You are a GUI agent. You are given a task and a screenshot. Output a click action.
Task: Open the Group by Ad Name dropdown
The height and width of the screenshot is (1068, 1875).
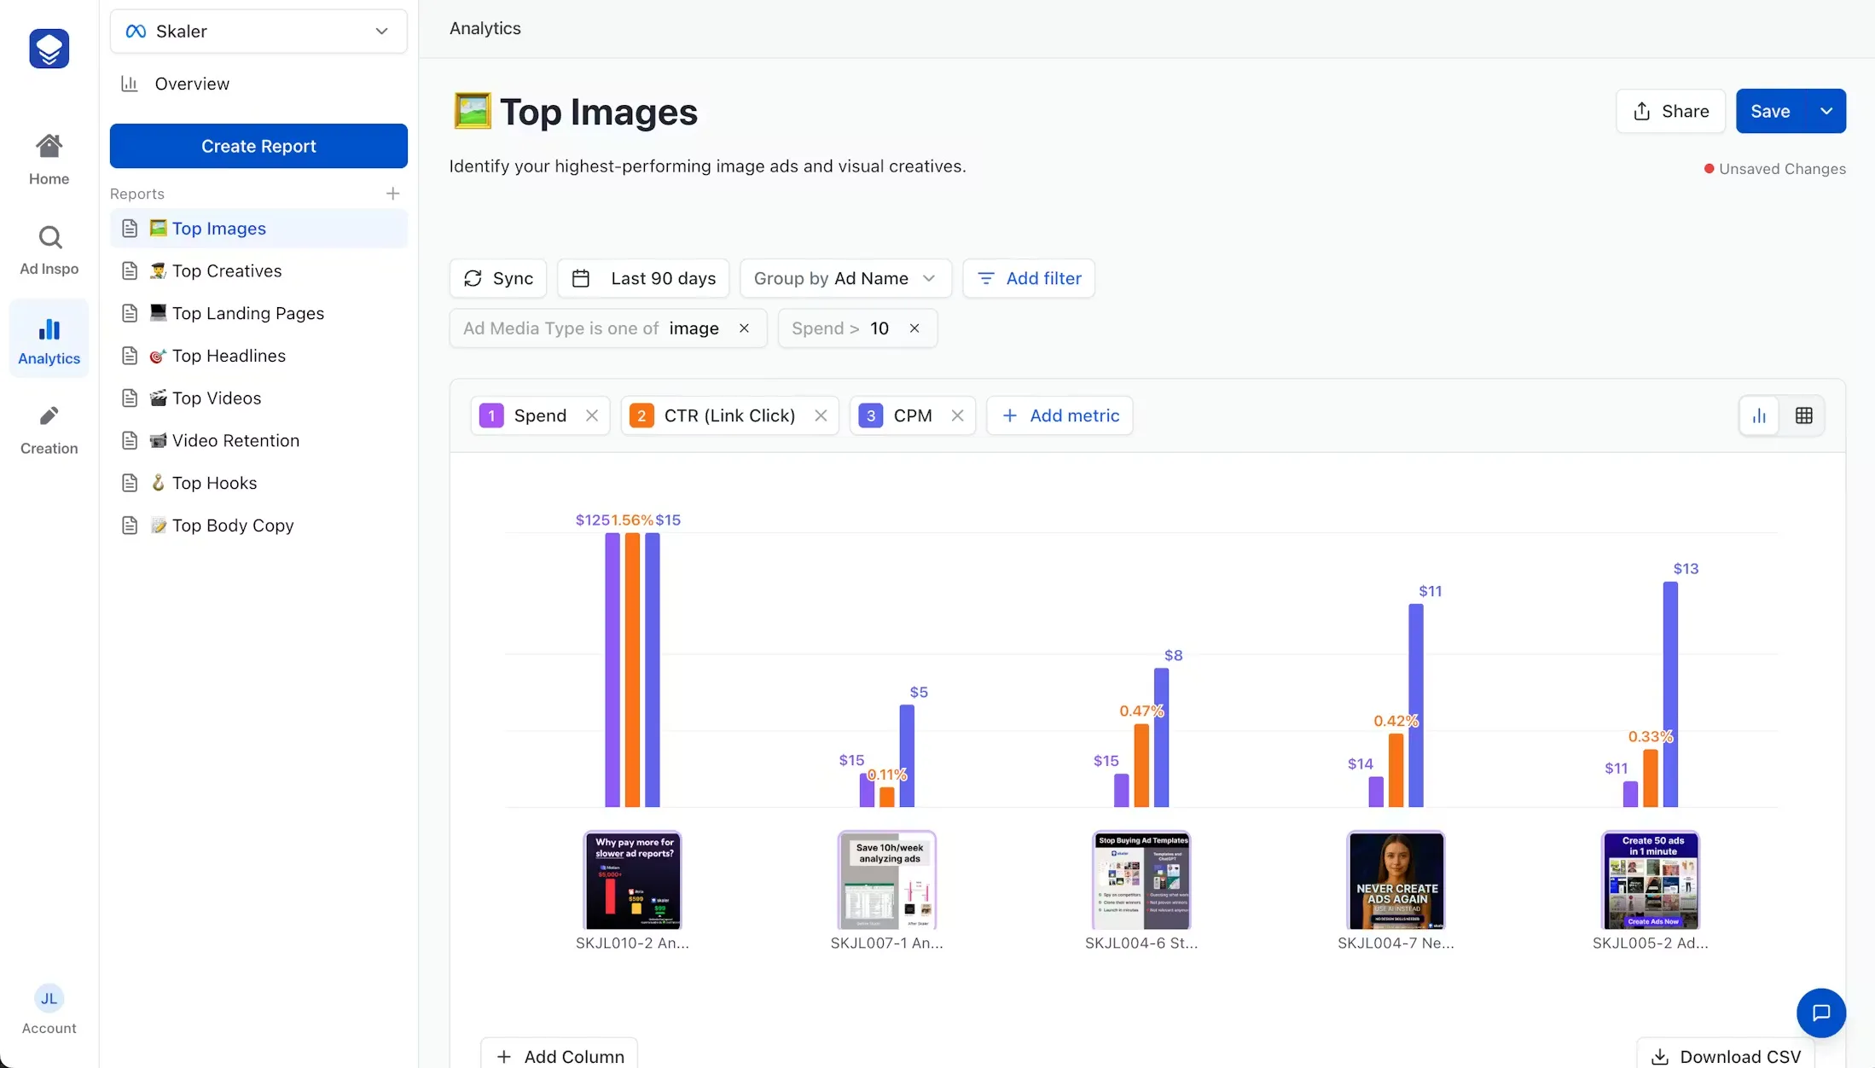coord(845,278)
